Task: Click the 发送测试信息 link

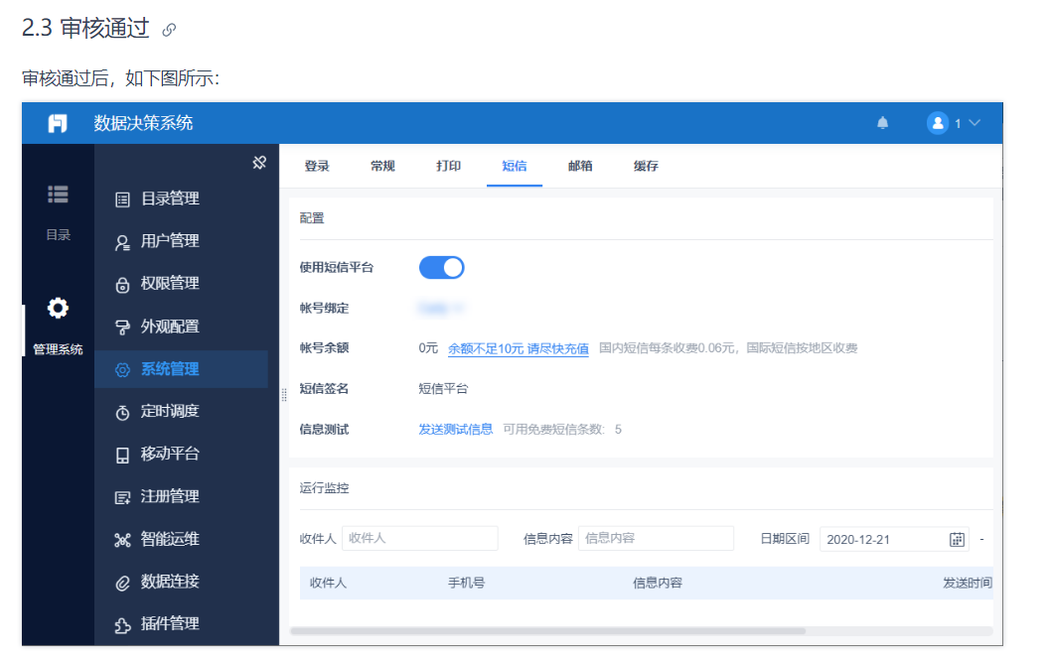Action: (455, 429)
